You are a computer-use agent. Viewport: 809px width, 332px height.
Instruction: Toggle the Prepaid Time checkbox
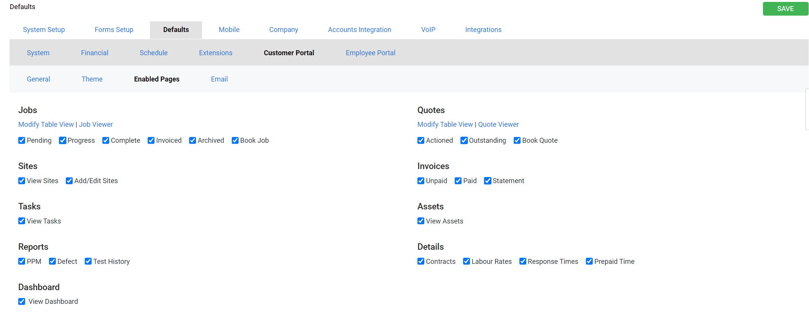point(589,262)
